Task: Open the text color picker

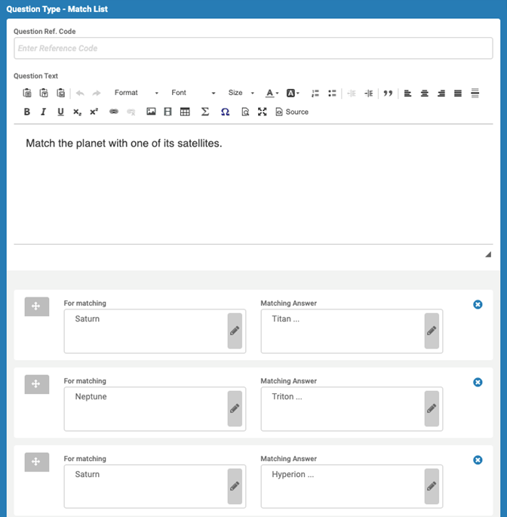Action: 272,94
